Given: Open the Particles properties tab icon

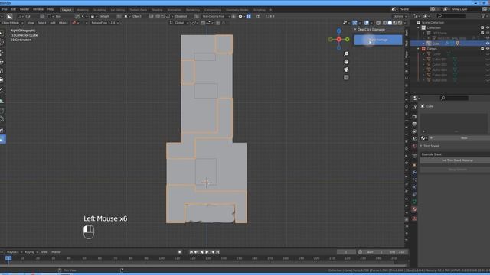Looking at the screenshot, I should point(414,180).
